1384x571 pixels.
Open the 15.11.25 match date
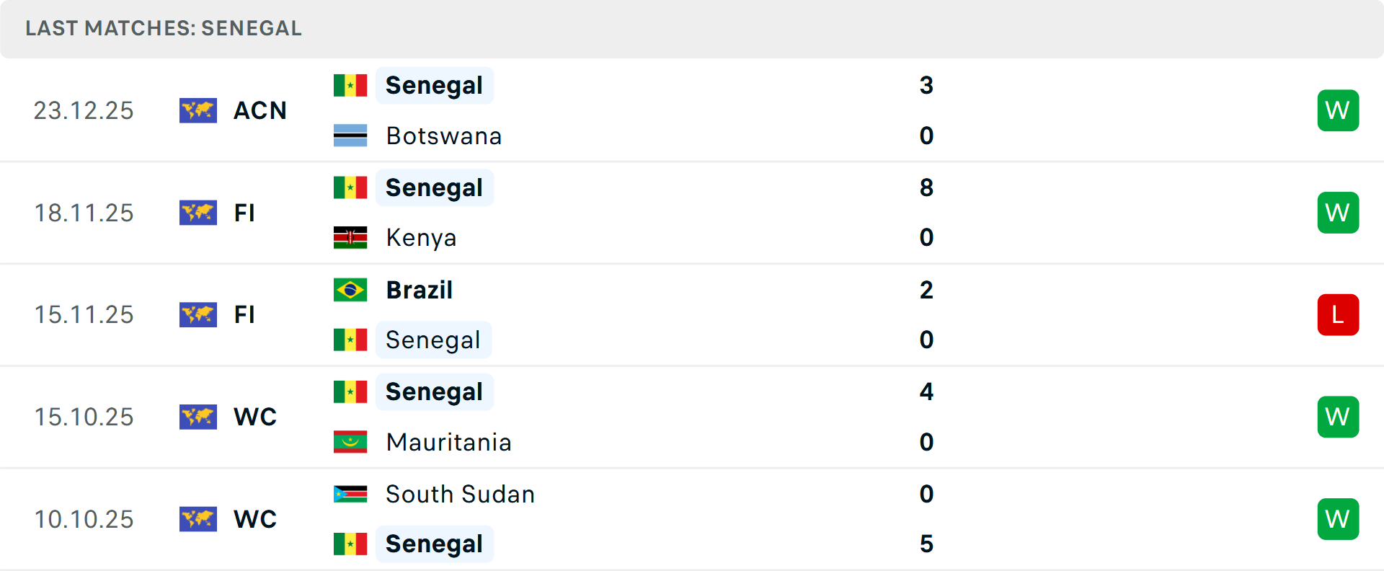[x=84, y=315]
